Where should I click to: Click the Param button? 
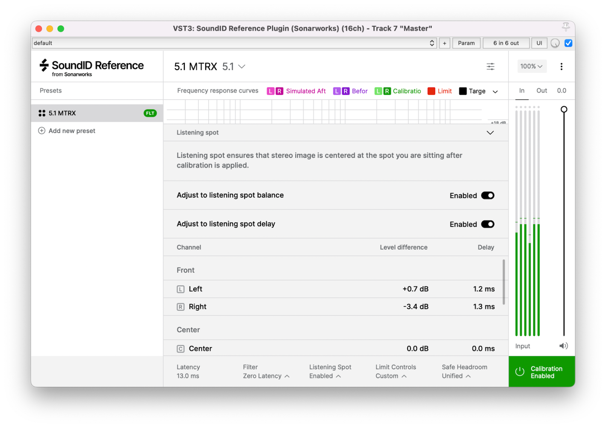click(x=466, y=43)
